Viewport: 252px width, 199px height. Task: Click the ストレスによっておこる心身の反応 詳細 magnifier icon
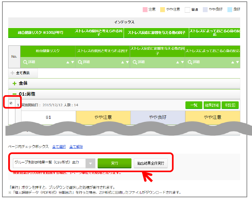point(190,62)
